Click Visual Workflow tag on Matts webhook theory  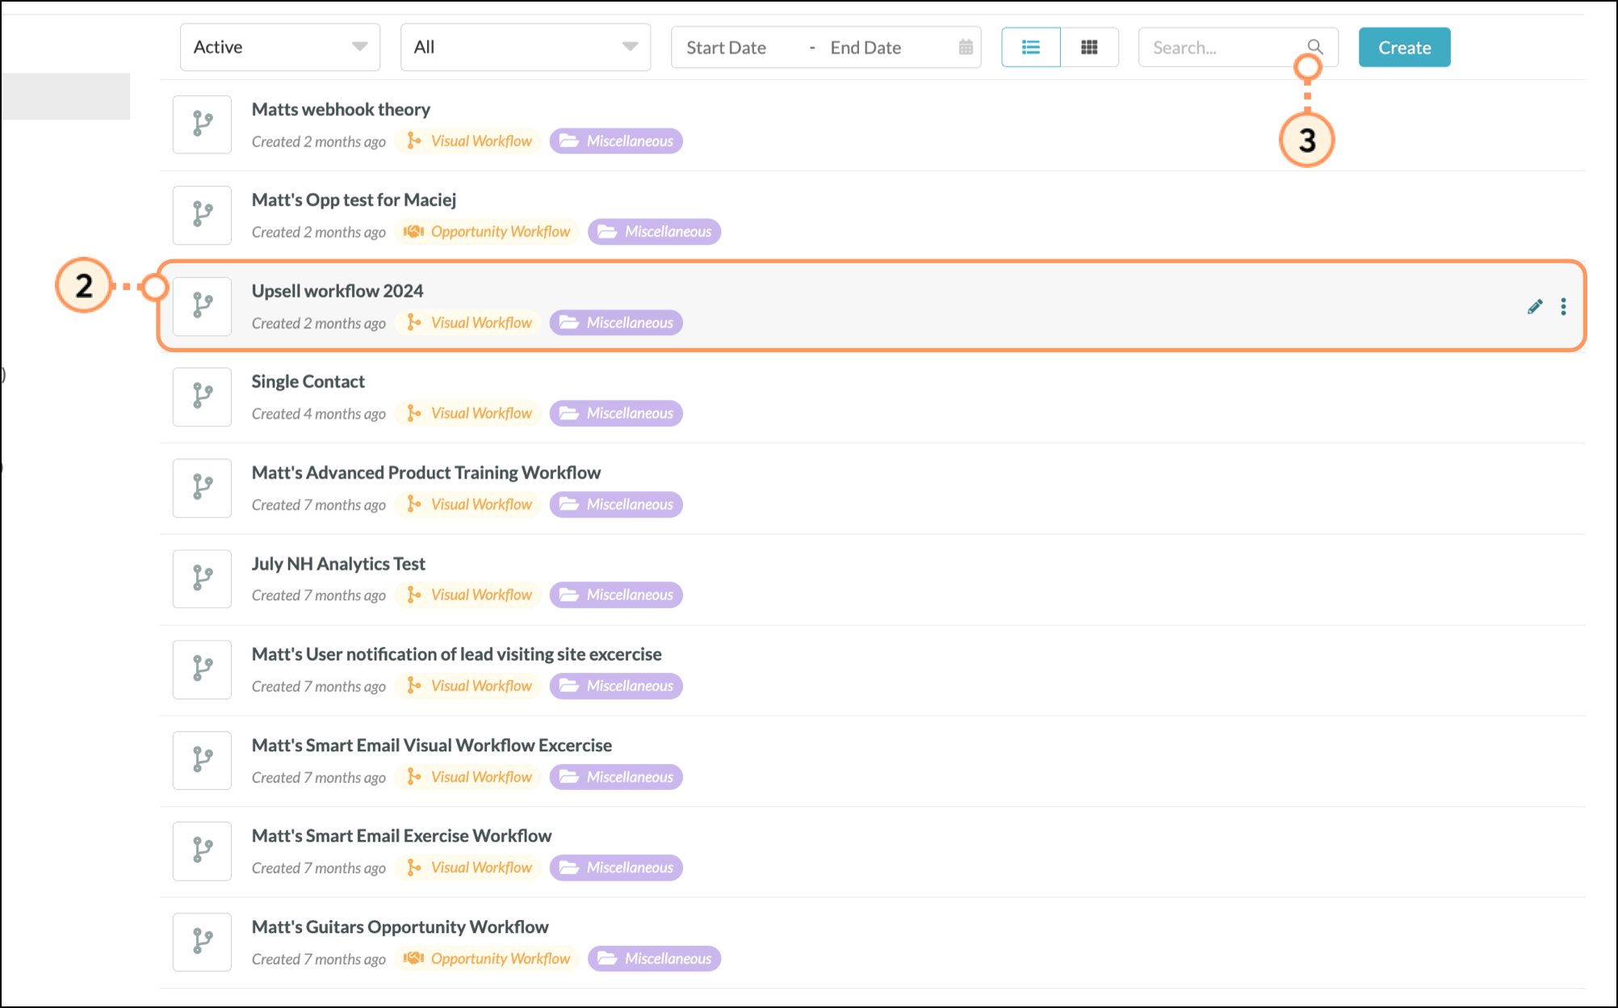(470, 141)
